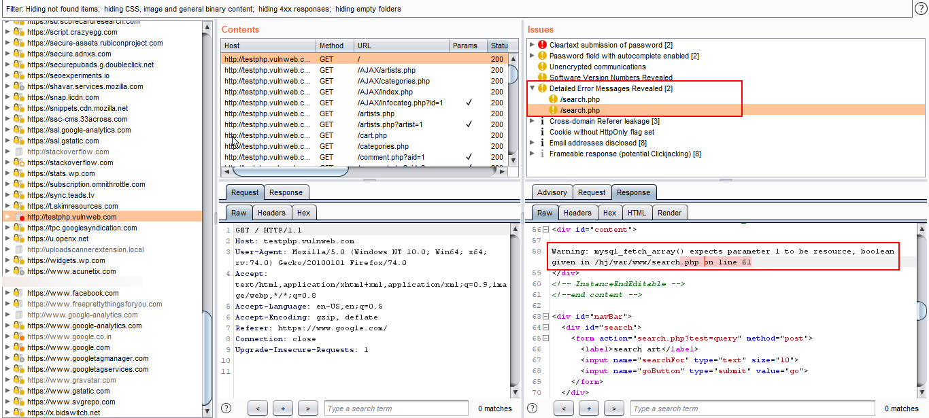Expand Password field with autocomplete enabled issue

point(533,56)
